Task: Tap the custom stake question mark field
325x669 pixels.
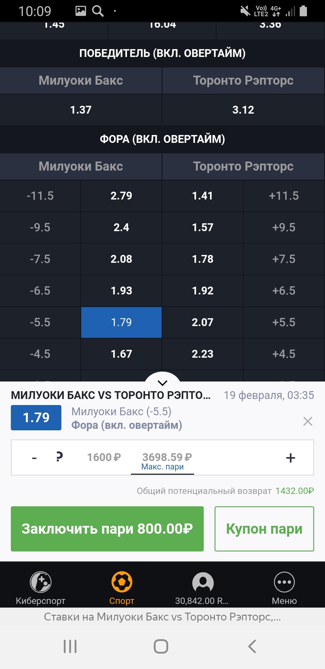Action: (60, 457)
